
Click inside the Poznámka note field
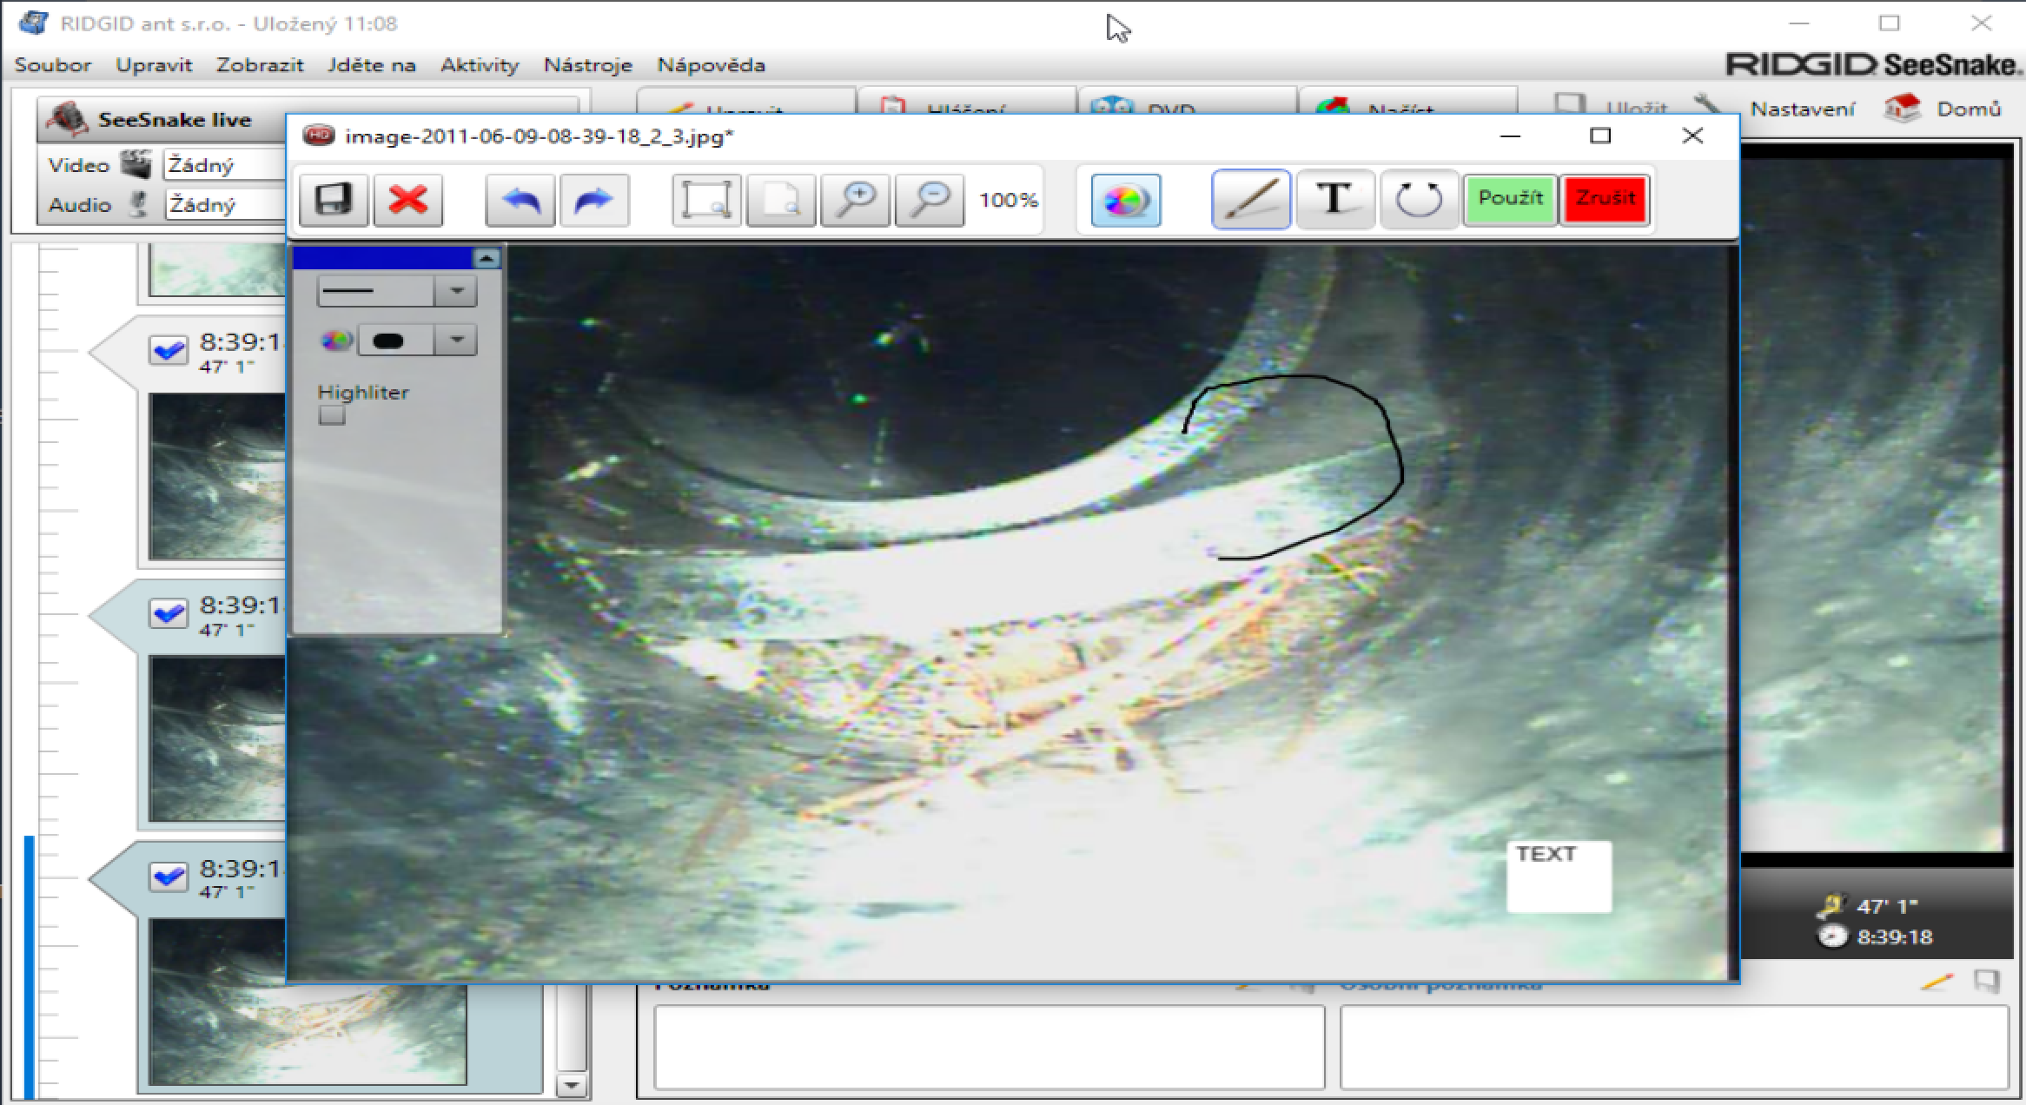tap(990, 1047)
